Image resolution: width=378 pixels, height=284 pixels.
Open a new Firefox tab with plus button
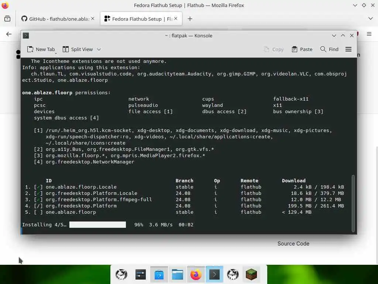(190, 18)
